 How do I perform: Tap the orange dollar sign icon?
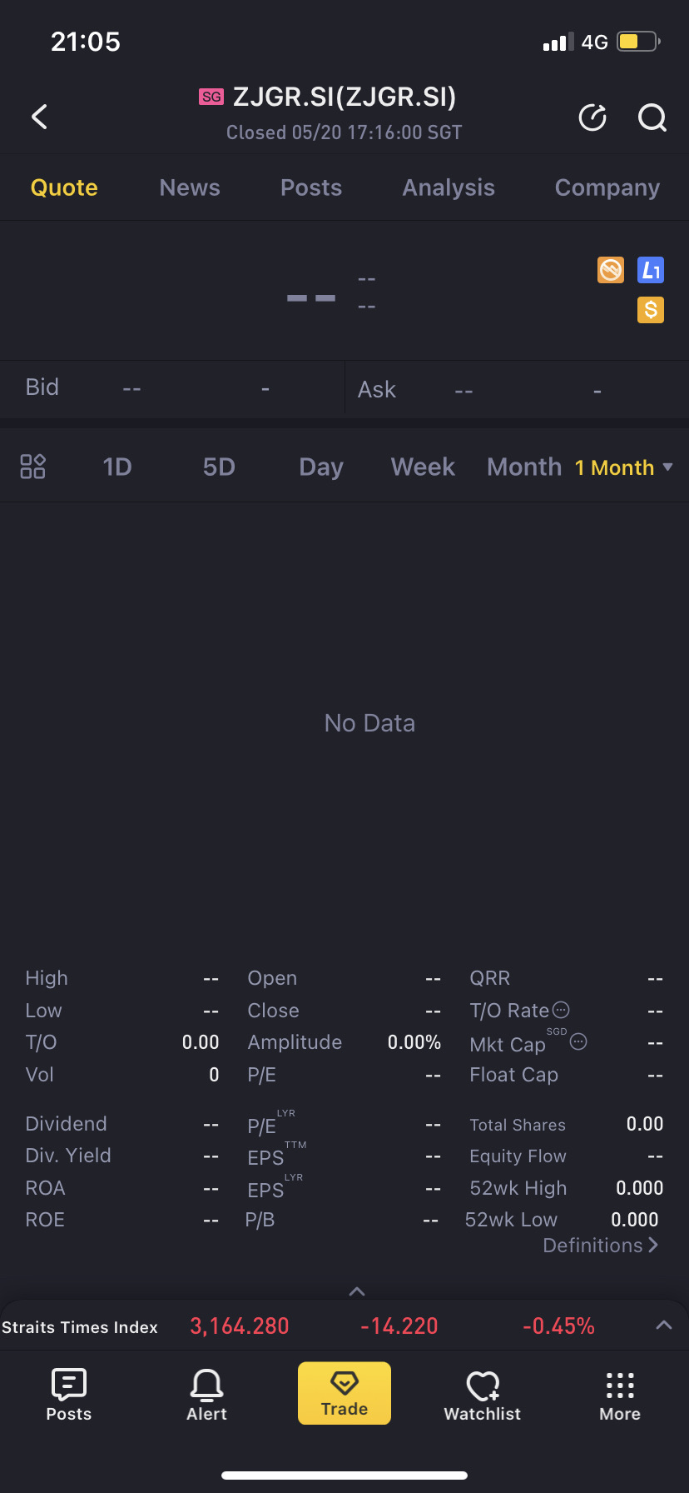coord(651,310)
